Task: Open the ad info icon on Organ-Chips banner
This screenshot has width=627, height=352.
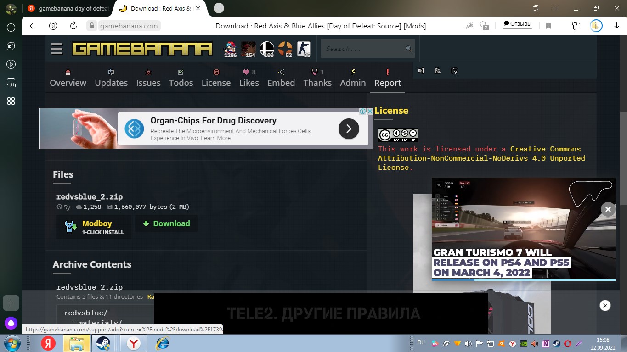Action: [362, 111]
